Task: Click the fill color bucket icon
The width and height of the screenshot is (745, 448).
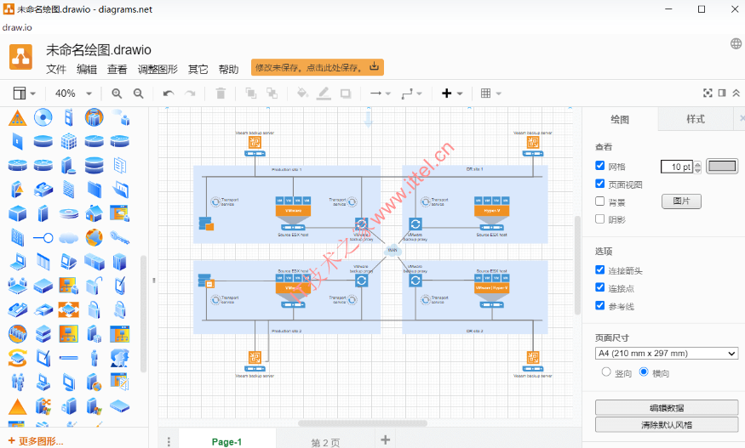Action: pyautogui.click(x=302, y=93)
